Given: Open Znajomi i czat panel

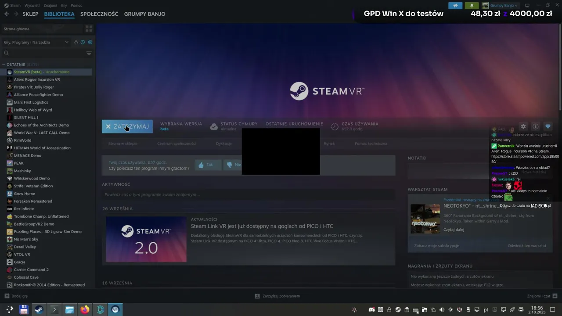Looking at the screenshot, I should tap(542, 296).
